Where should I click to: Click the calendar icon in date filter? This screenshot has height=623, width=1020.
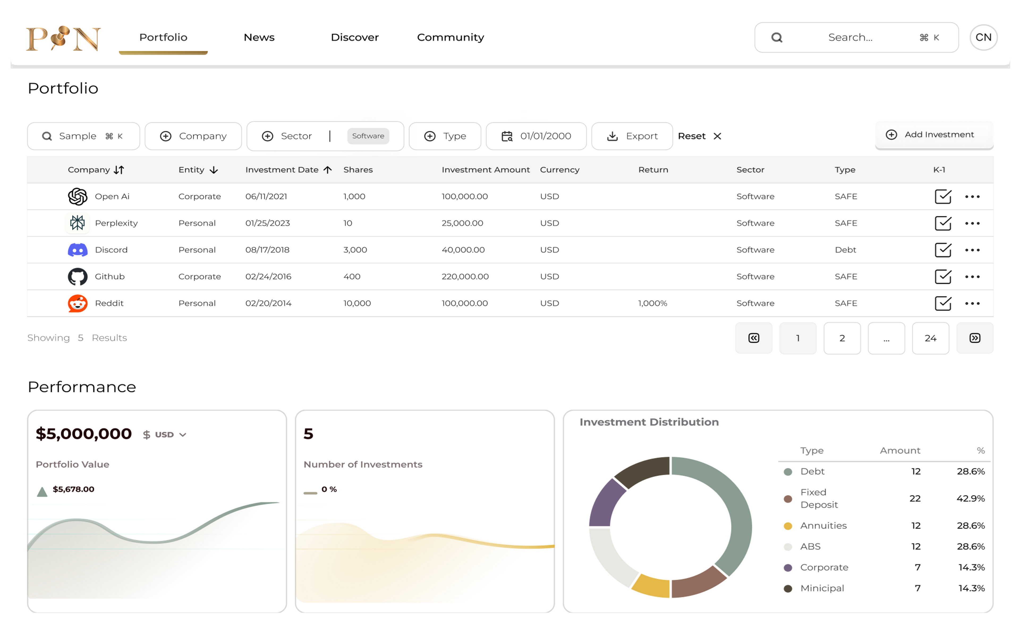pos(507,136)
